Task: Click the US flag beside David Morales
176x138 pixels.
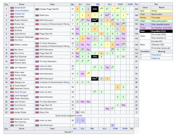Action: point(12,92)
